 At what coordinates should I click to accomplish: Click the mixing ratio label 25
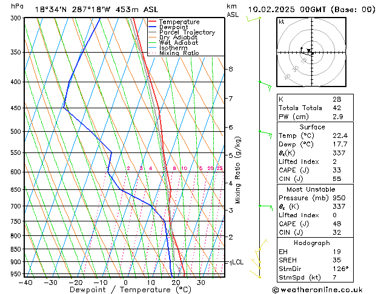click(x=219, y=168)
